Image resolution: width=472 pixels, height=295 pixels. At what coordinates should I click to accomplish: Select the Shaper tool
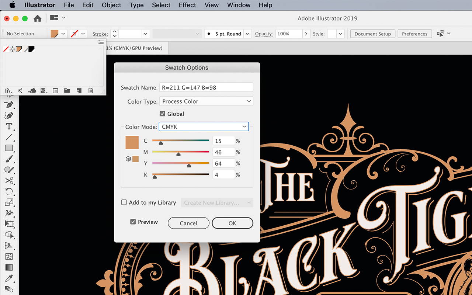click(x=9, y=170)
